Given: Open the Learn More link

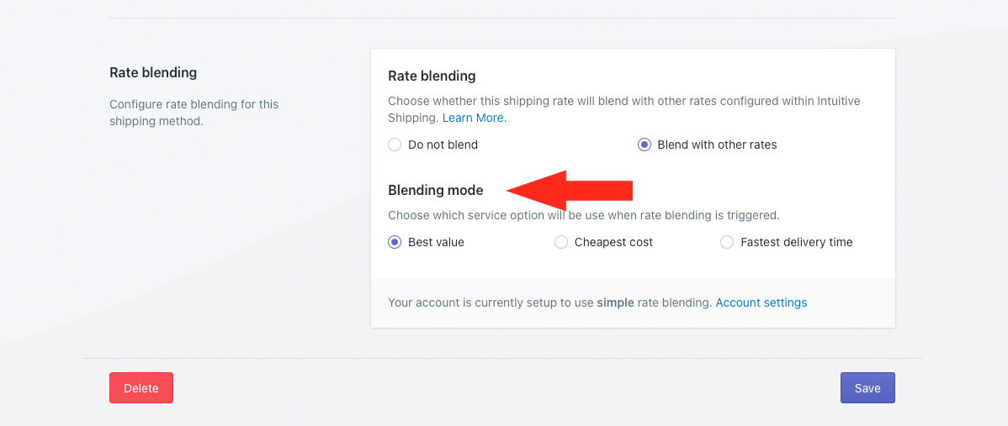Looking at the screenshot, I should (x=475, y=118).
